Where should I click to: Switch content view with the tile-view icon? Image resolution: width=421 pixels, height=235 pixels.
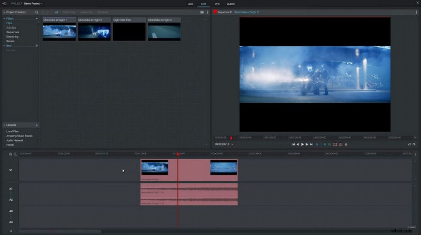[202, 12]
